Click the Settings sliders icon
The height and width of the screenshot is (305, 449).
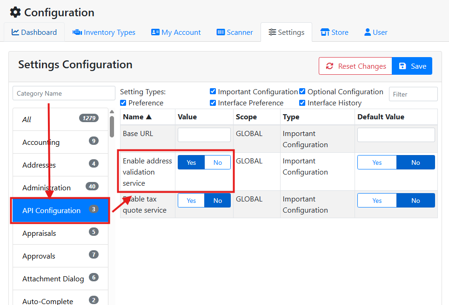(272, 32)
